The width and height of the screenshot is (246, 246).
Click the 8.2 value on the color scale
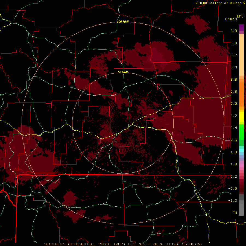click(x=234, y=55)
